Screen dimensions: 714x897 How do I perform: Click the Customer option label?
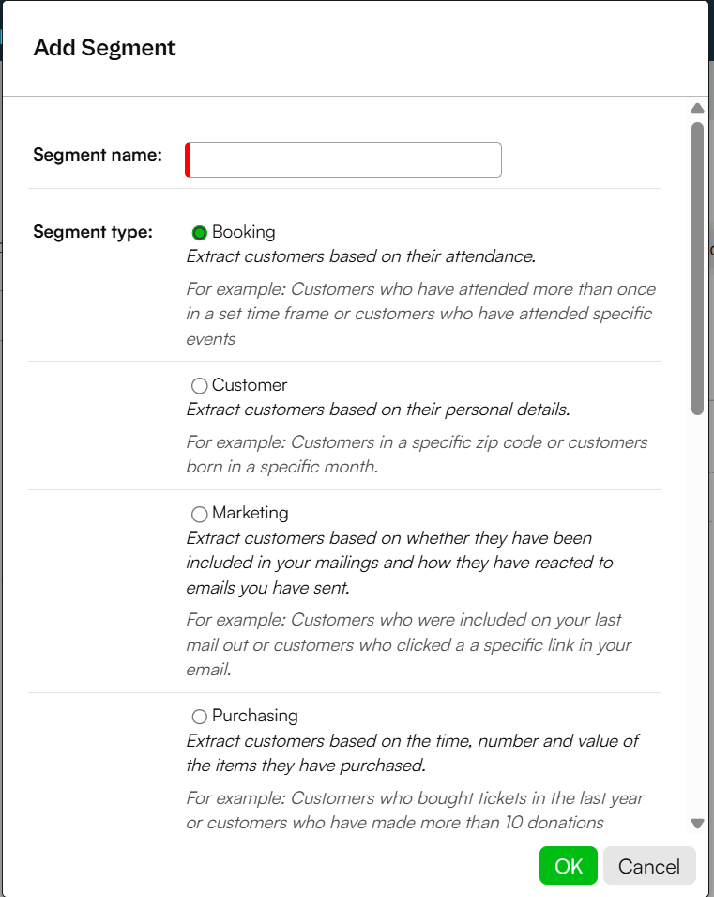click(x=250, y=385)
